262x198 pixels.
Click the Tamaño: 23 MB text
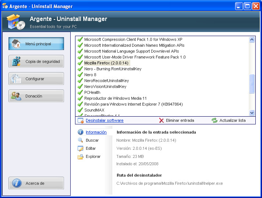pyautogui.click(x=130, y=156)
